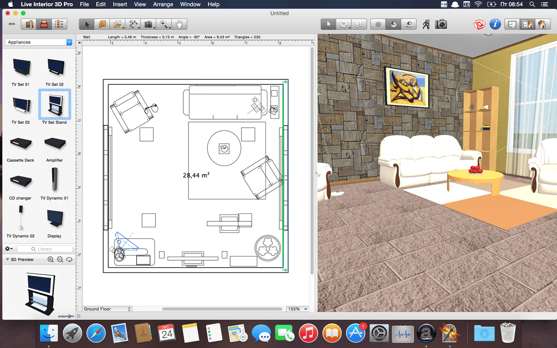This screenshot has width=557, height=348.
Task: Click the Library search field
Action: [45, 249]
